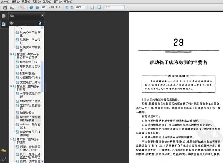Open the Pages thumbnails panel icon
This screenshot has height=163, width=223.
click(x=4, y=16)
